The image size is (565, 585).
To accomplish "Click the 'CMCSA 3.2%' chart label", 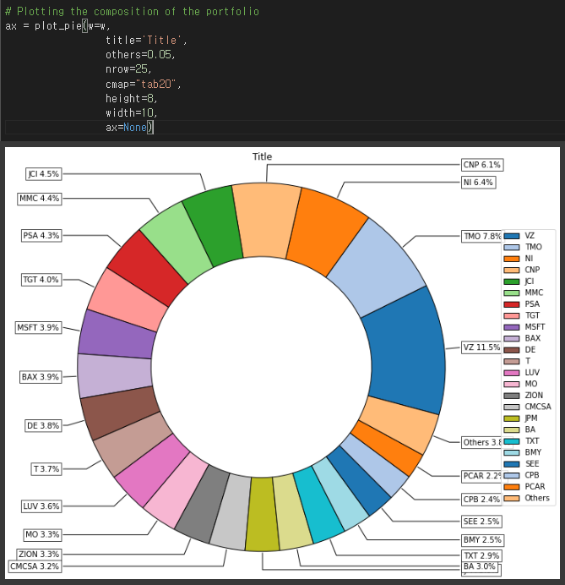I will pos(35,566).
